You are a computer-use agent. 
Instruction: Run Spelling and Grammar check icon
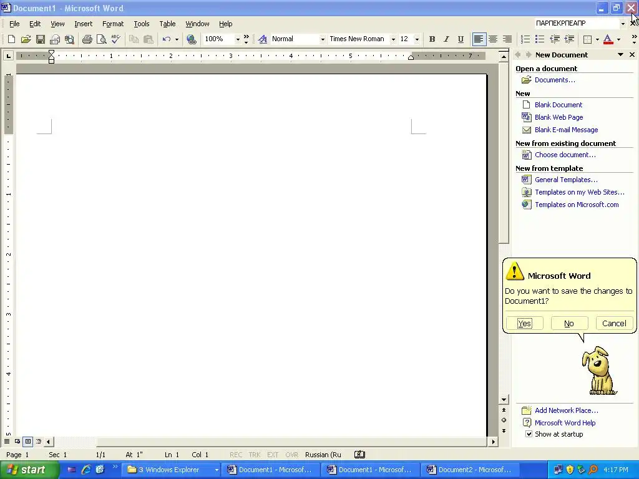coord(115,39)
